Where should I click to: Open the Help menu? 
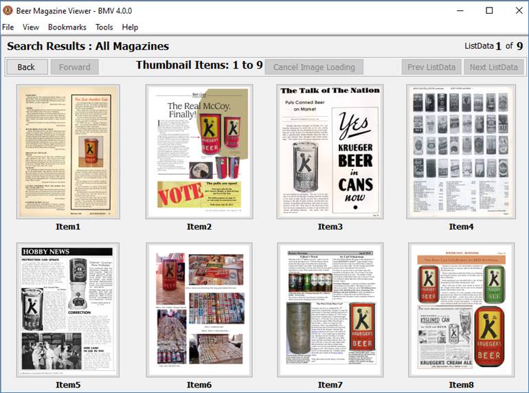click(x=130, y=27)
